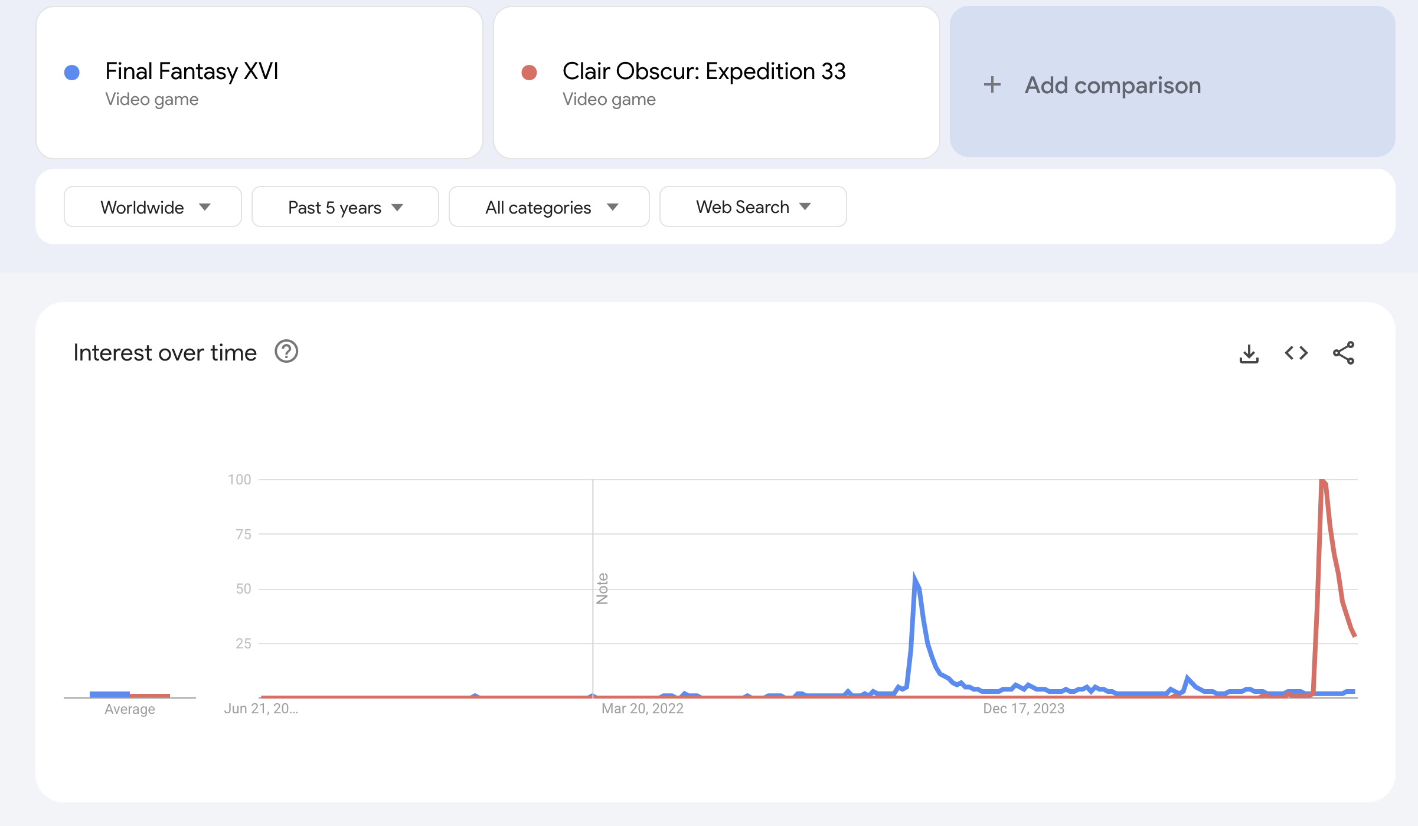Expand the All categories dropdown
This screenshot has height=826, width=1418.
pyautogui.click(x=549, y=206)
